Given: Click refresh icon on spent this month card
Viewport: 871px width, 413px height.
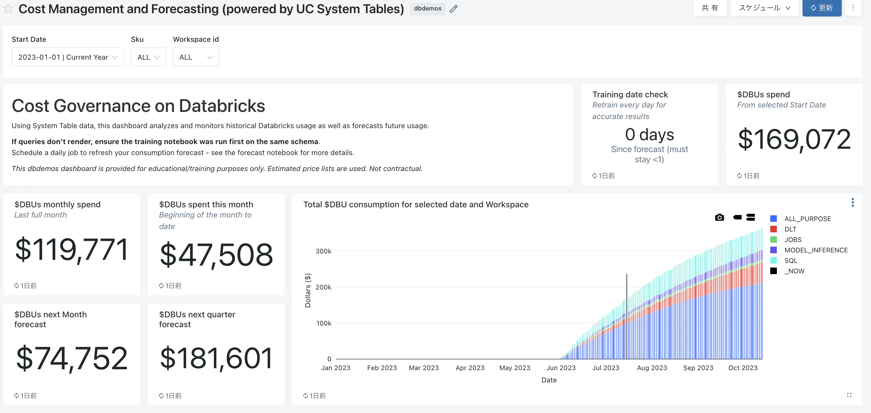Looking at the screenshot, I should (x=161, y=286).
